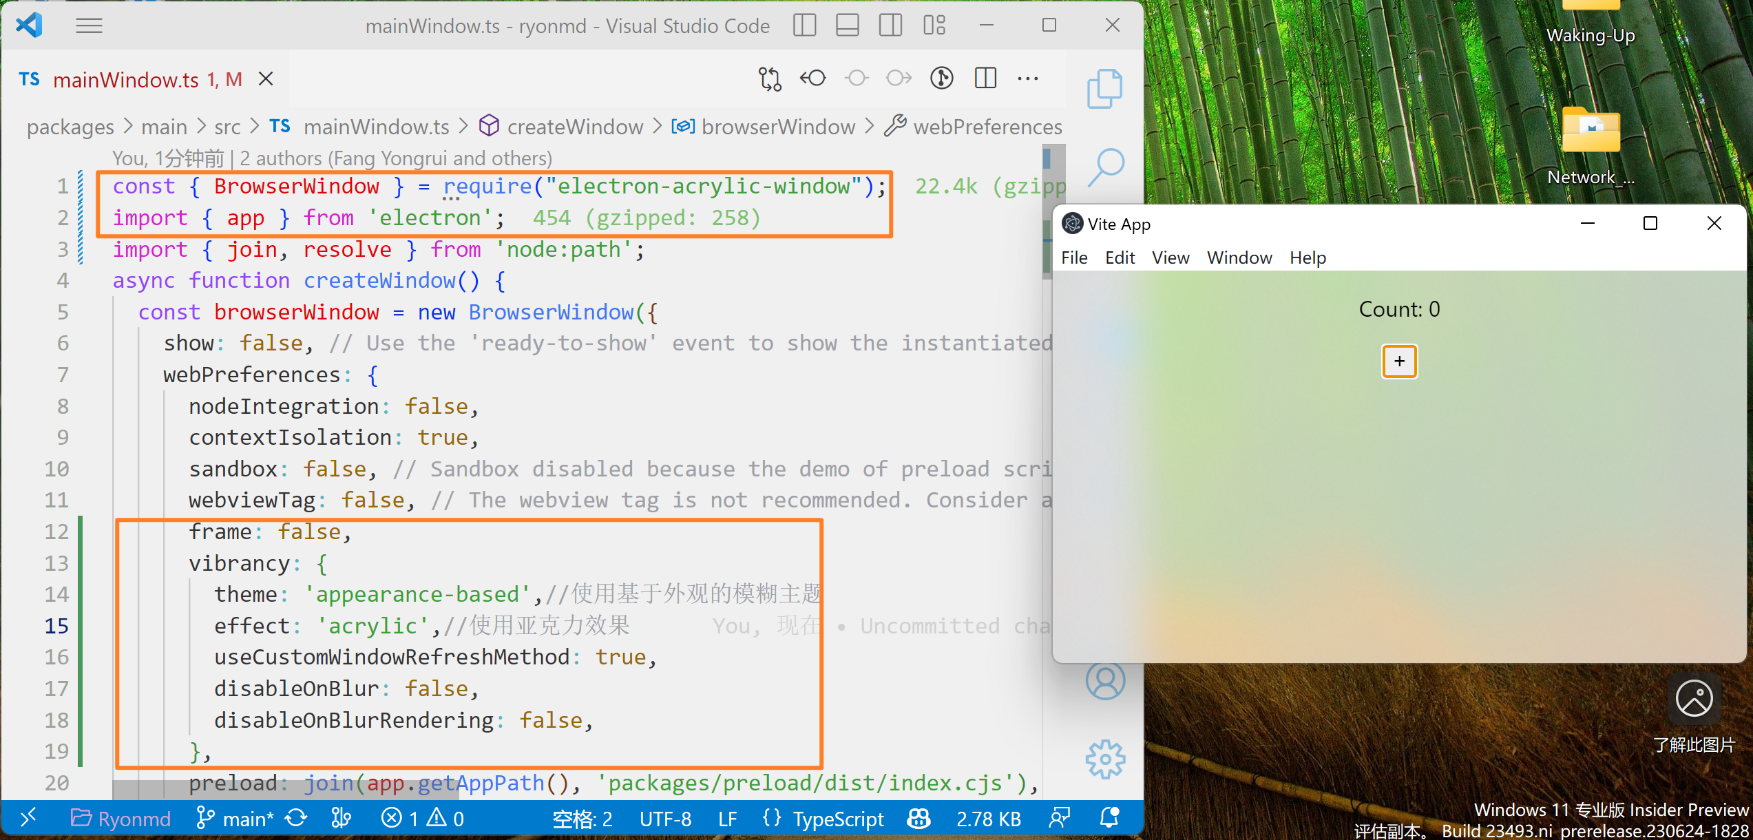
Task: Toggle the Split Editor icon in toolbar
Action: [x=986, y=78]
